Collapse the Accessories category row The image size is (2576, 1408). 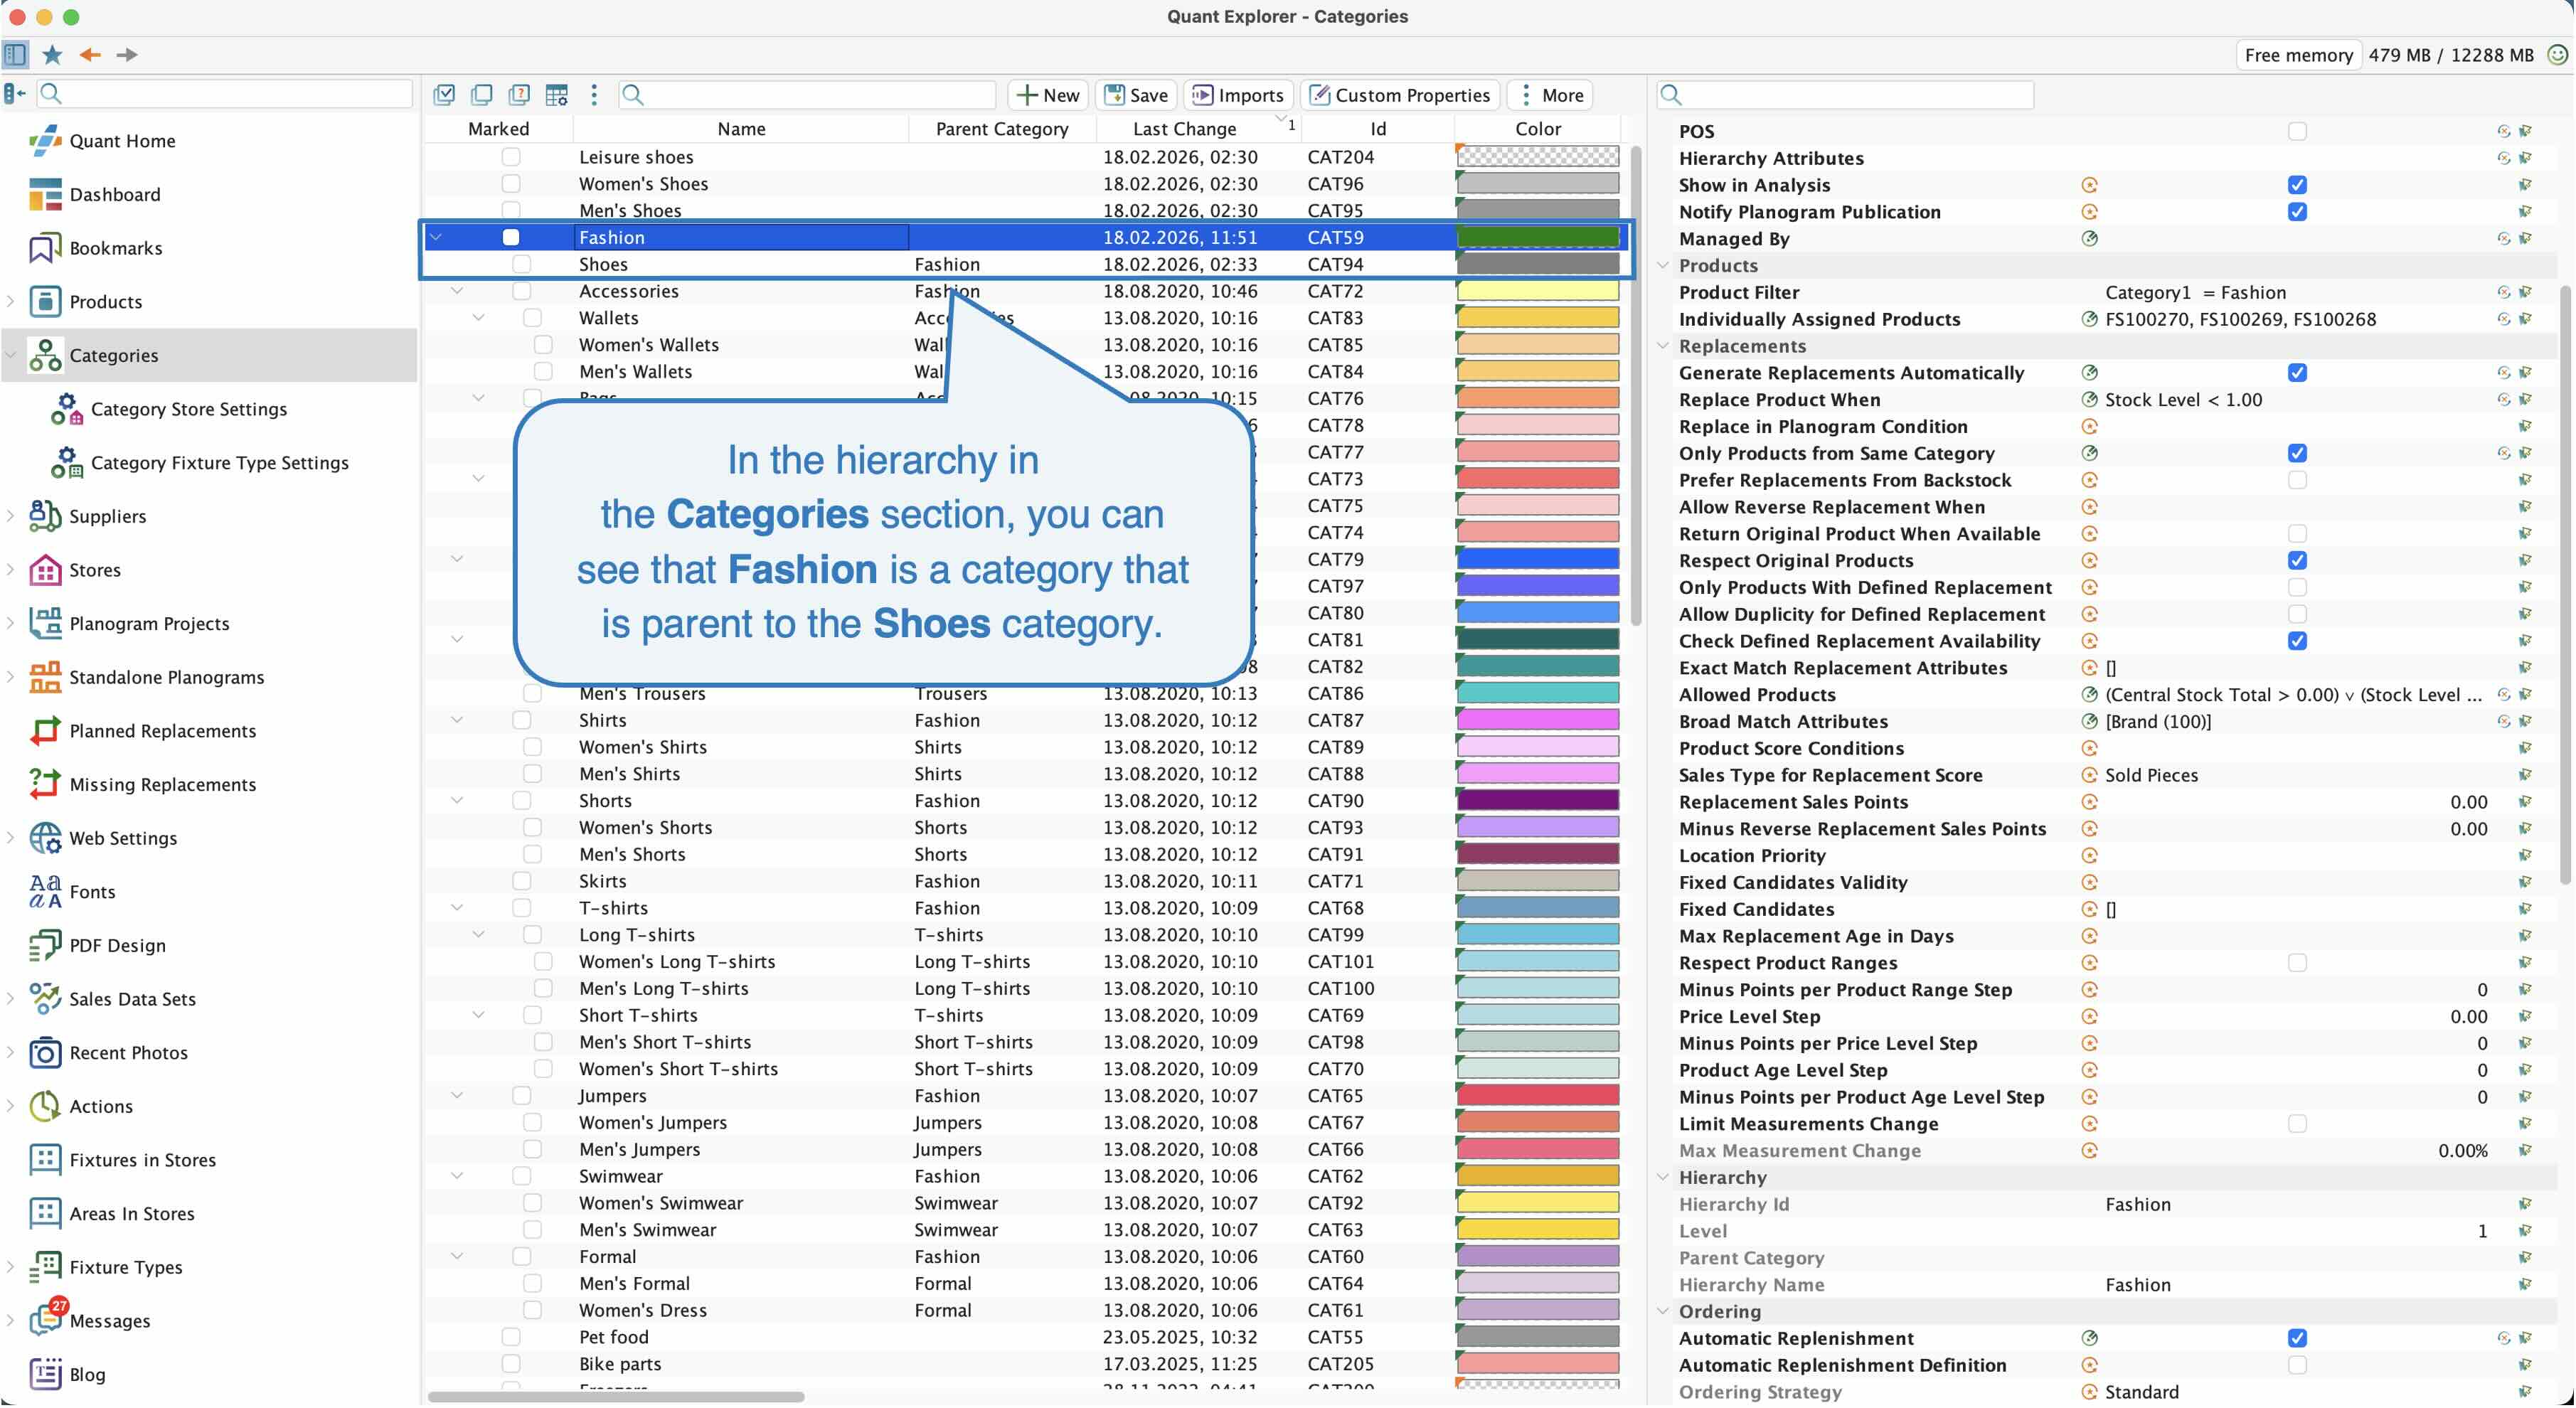coord(457,291)
